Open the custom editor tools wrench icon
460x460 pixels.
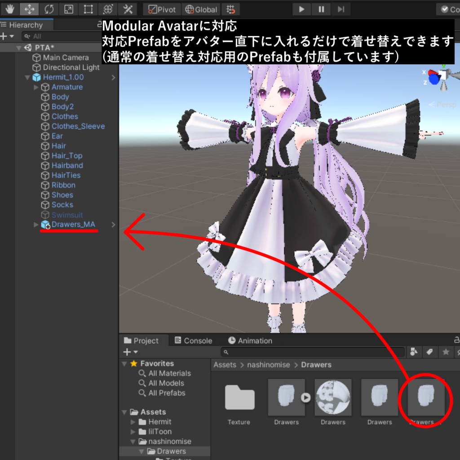click(127, 9)
